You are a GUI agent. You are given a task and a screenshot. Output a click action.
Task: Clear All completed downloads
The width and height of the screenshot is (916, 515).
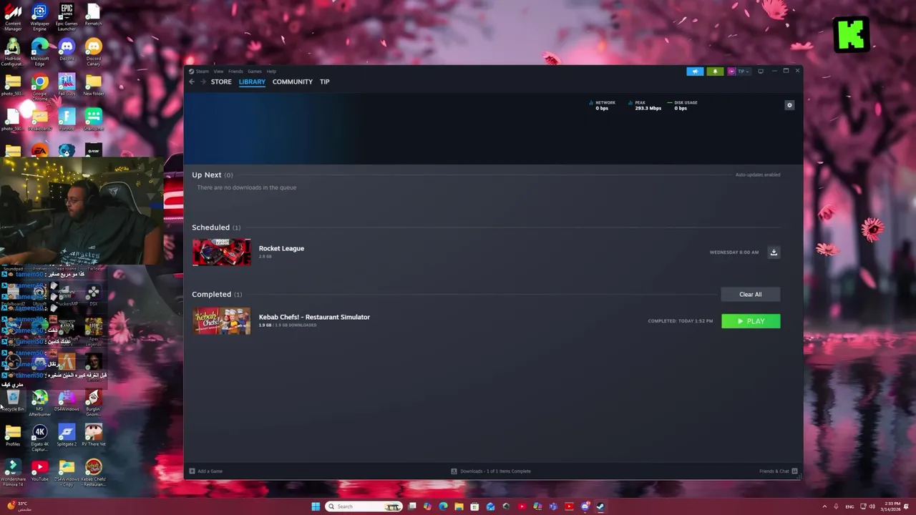point(750,294)
